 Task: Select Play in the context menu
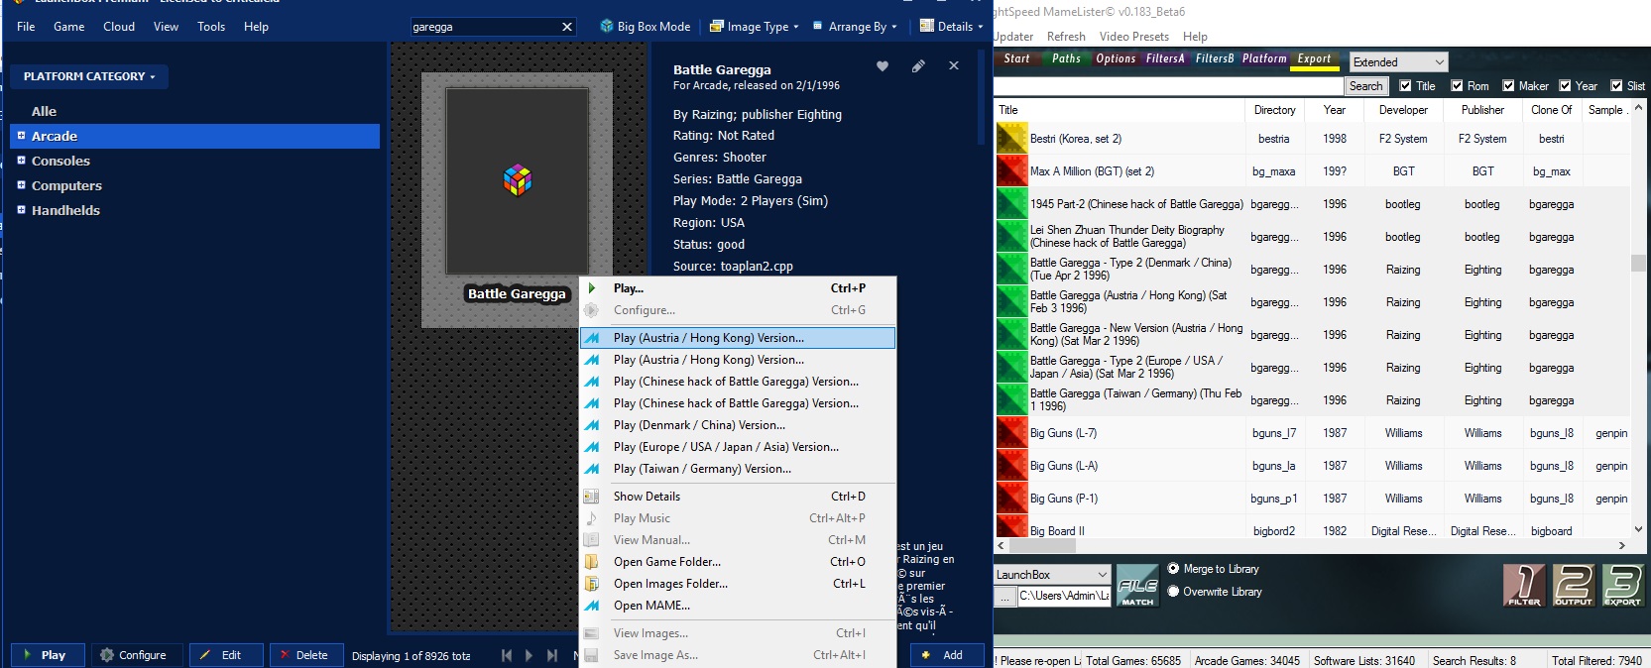point(738,288)
